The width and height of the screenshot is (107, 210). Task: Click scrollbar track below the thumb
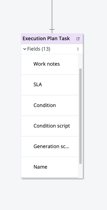(x=80, y=171)
